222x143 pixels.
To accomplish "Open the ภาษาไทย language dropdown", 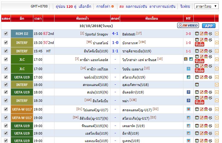I will tap(206, 6).
